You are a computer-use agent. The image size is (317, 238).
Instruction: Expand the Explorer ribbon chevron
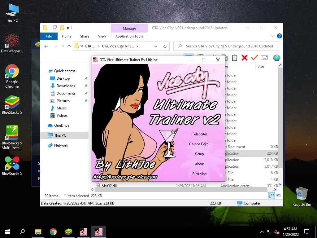272,36
